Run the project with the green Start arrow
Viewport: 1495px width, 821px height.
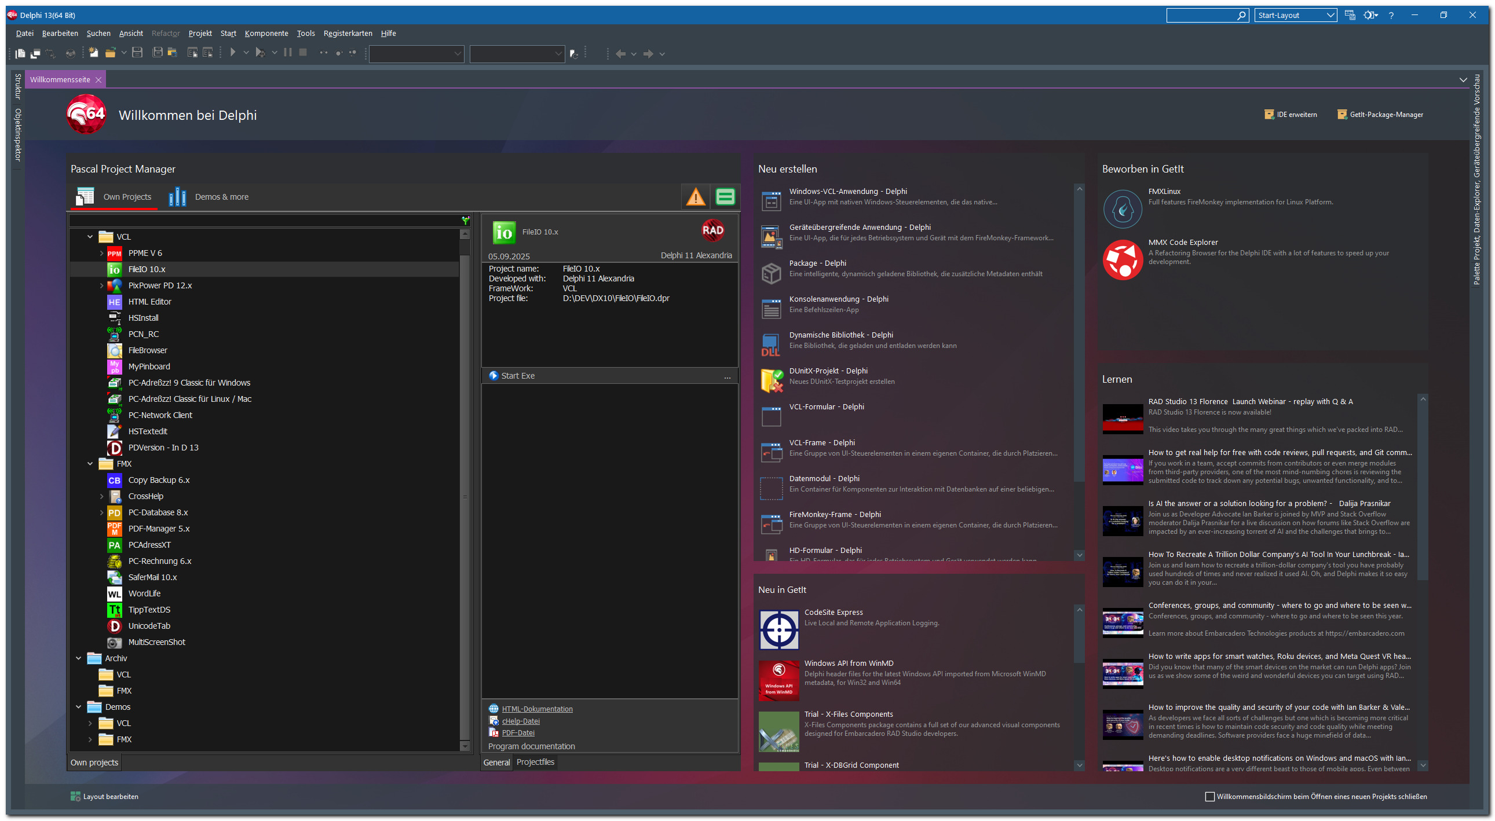coord(233,53)
